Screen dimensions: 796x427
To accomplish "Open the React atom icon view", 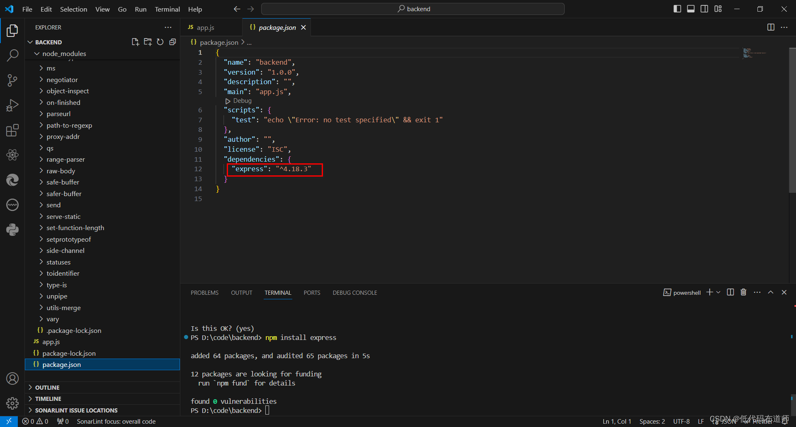I will [12, 155].
